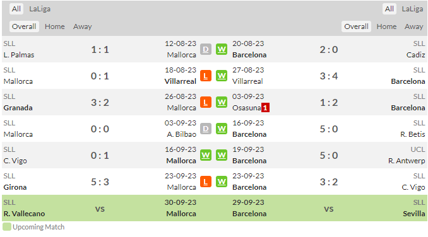Open the Girona 5:3 Mallorca score
Viewport: 428px width, 237px height.
100,182
